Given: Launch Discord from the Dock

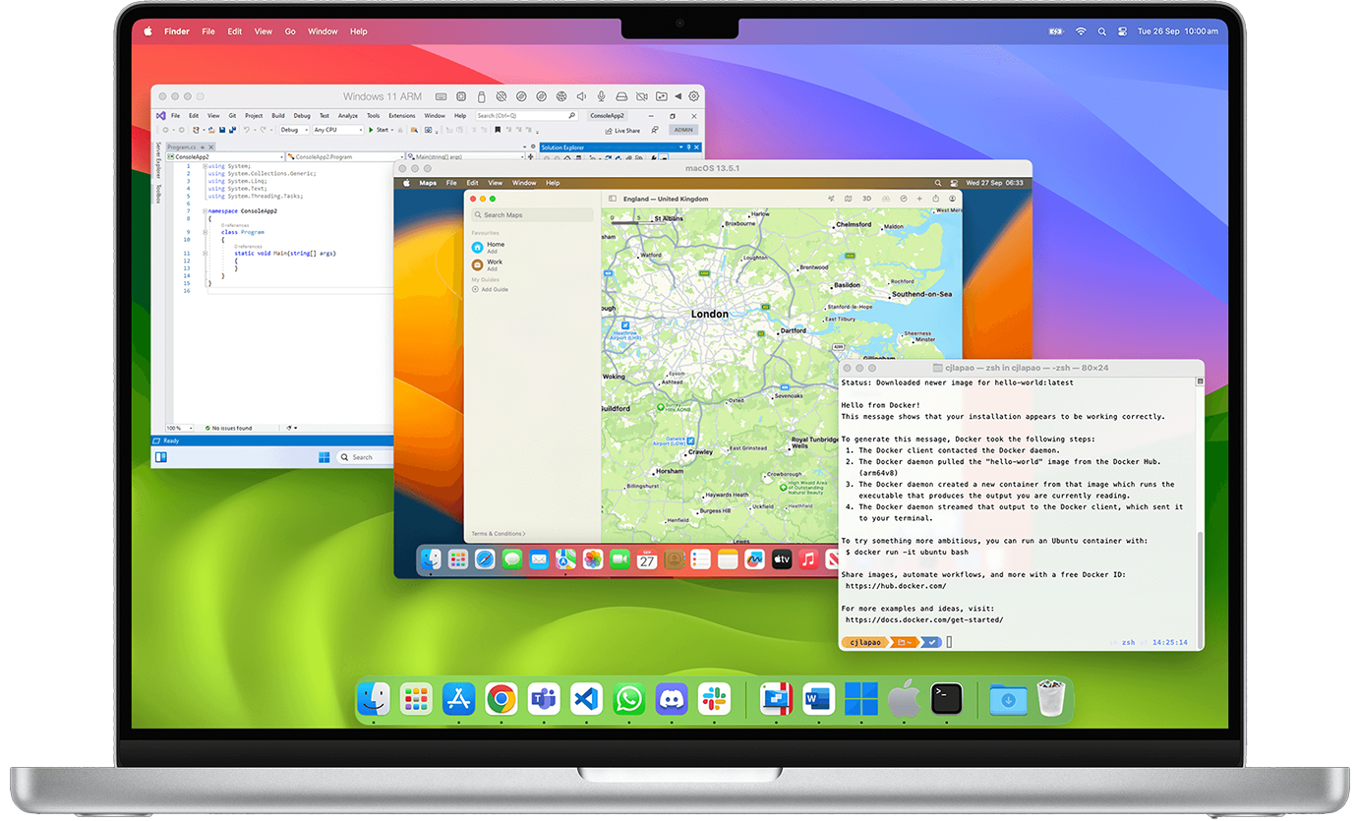Looking at the screenshot, I should point(672,699).
